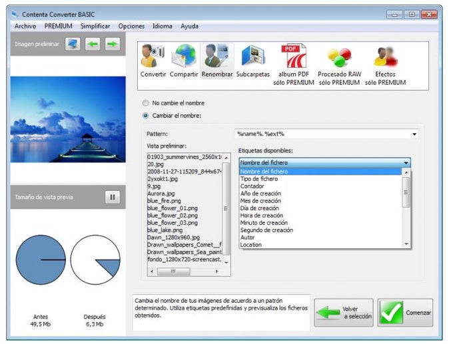Open the Efectos premium tool
Screen dimensions: 453x344
pos(385,65)
